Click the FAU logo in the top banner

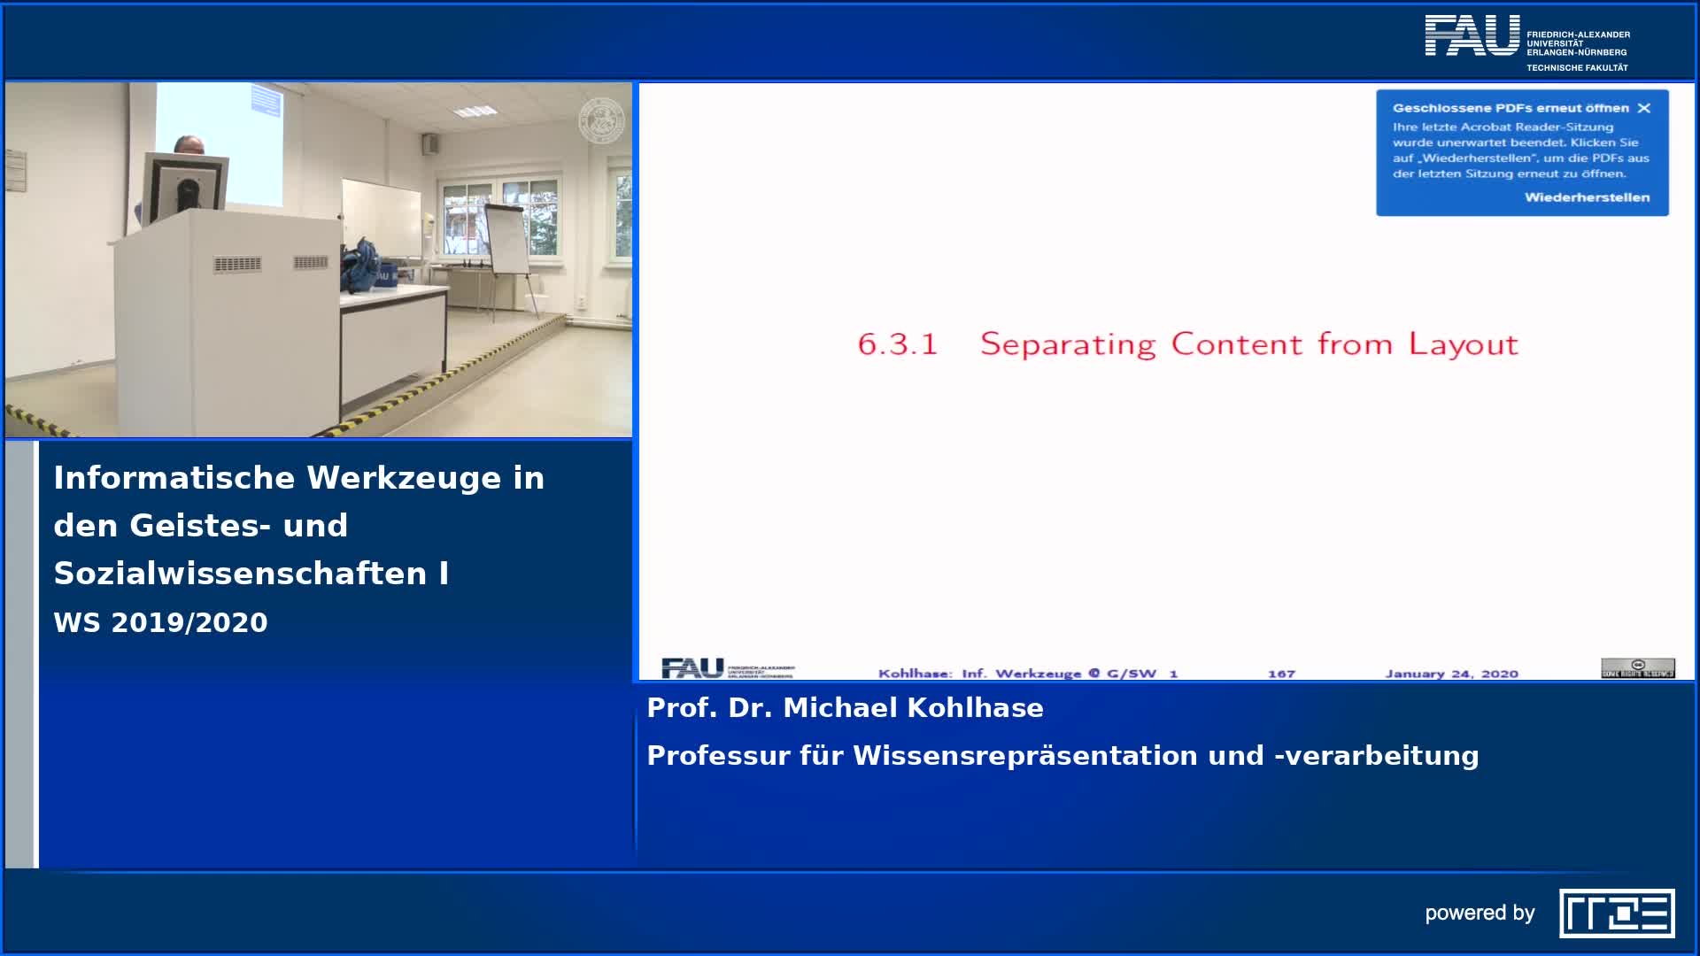point(1475,34)
